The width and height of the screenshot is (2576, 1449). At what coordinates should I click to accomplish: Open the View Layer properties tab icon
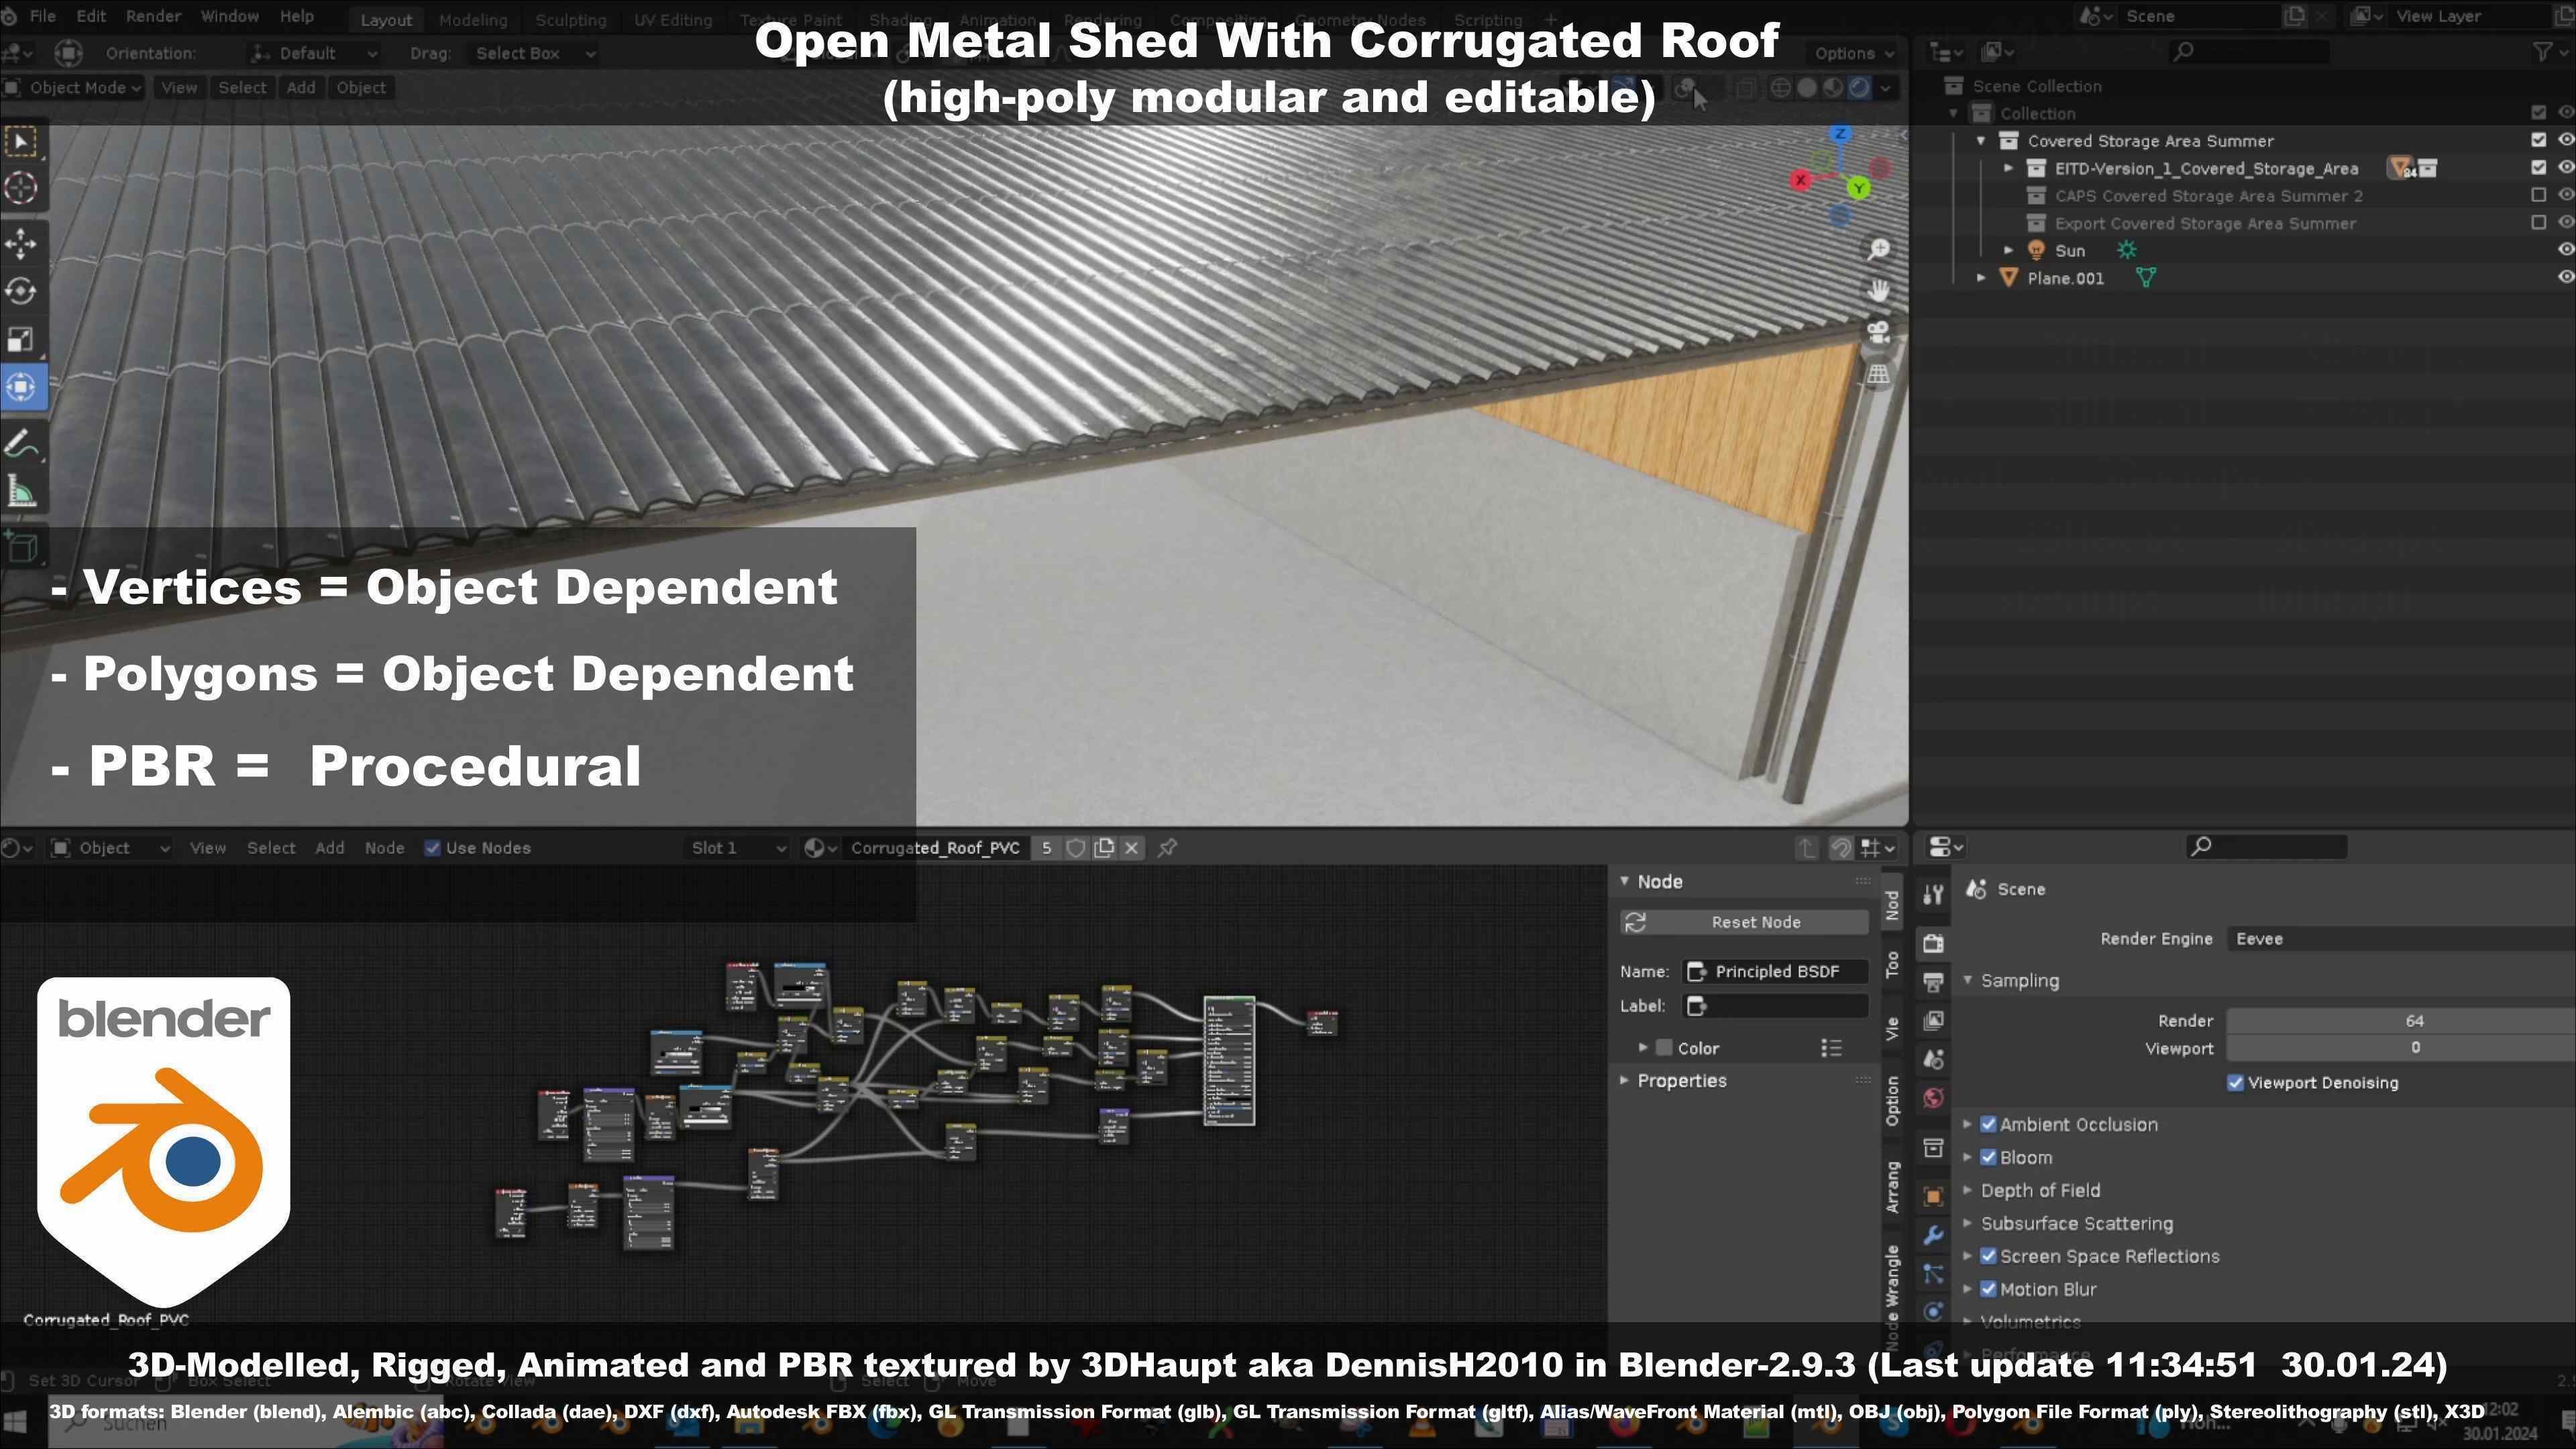(x=1933, y=1020)
